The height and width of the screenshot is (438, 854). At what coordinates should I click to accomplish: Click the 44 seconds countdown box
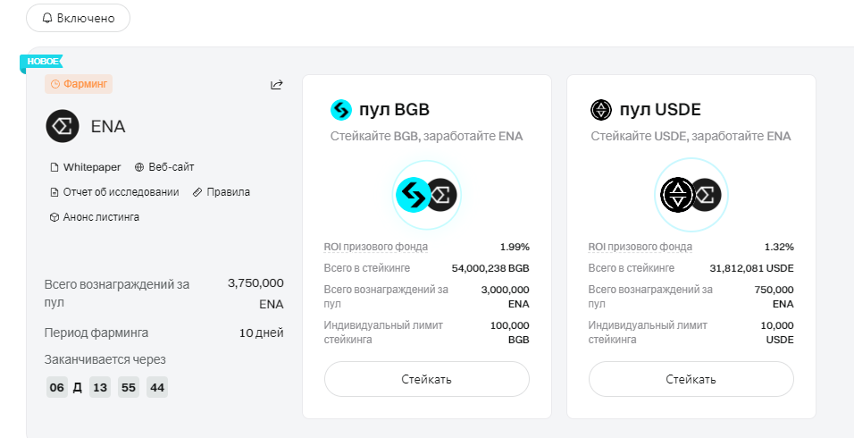point(157,387)
